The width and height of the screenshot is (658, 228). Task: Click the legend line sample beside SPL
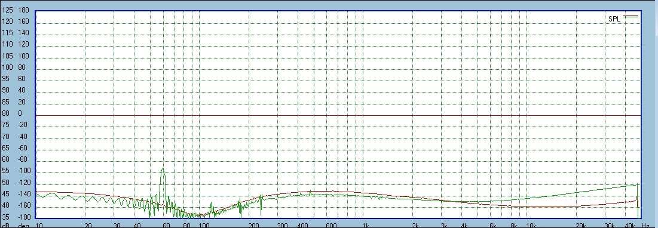coord(631,16)
